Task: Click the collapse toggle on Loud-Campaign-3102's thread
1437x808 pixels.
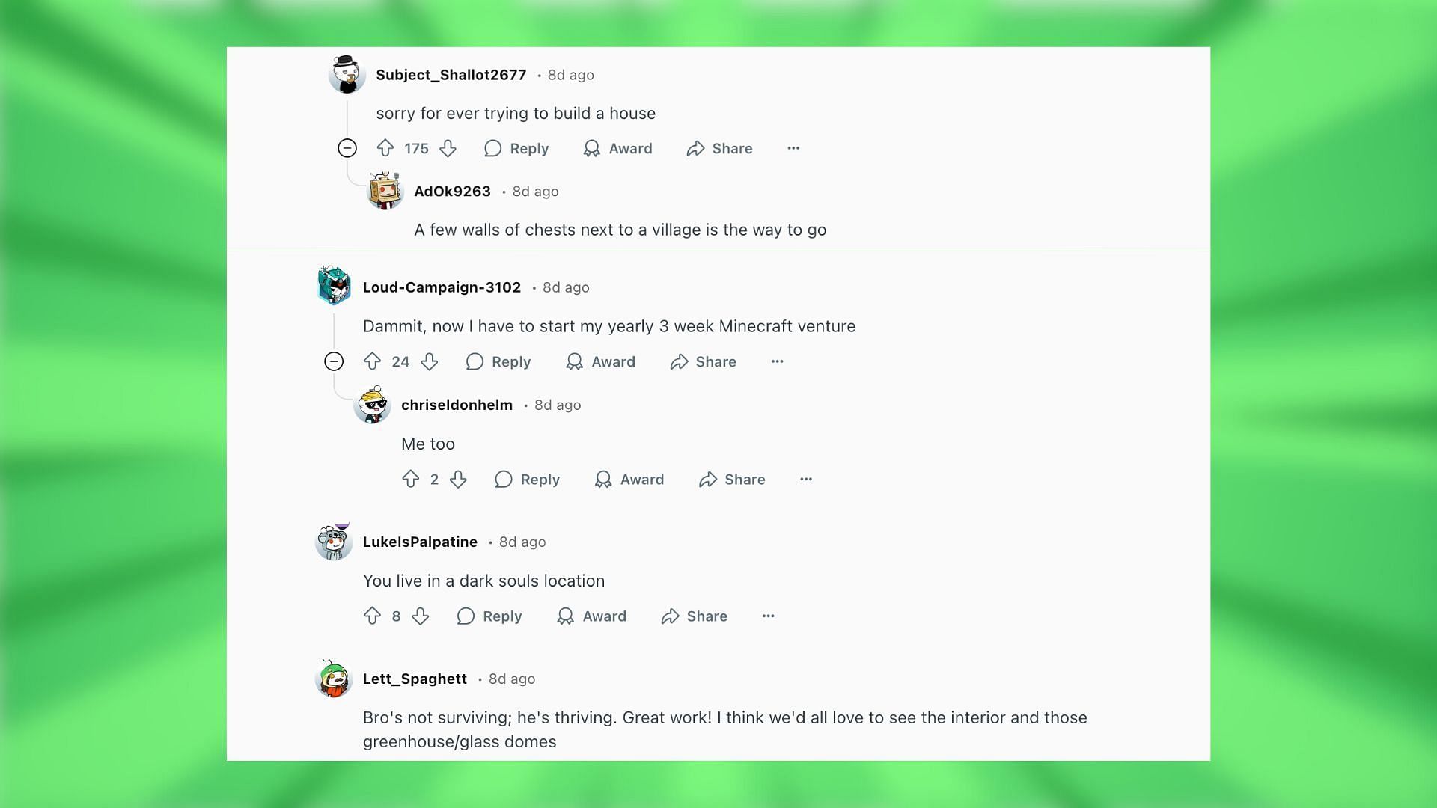Action: (x=335, y=361)
